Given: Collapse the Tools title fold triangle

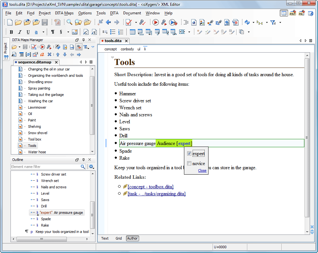Looking at the screenshot, I should (x=113, y=58).
